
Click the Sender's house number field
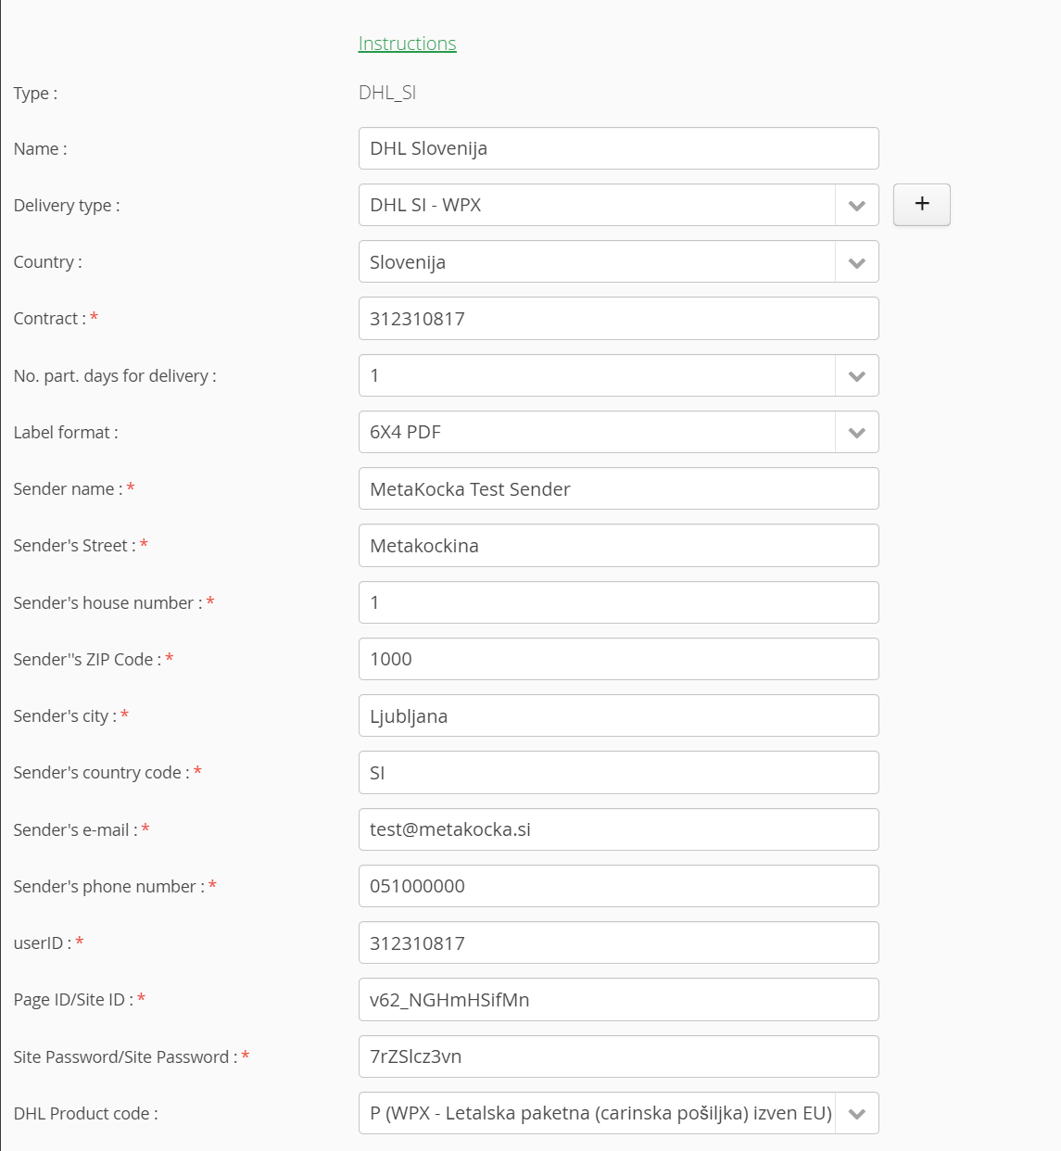pos(618,602)
